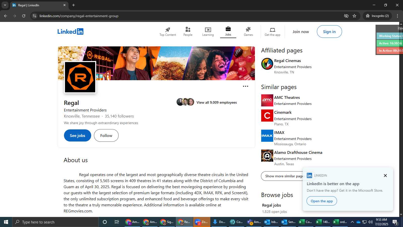Open Regal Cinemas affiliated page logo
Image resolution: width=403 pixels, height=227 pixels.
coord(267,64)
